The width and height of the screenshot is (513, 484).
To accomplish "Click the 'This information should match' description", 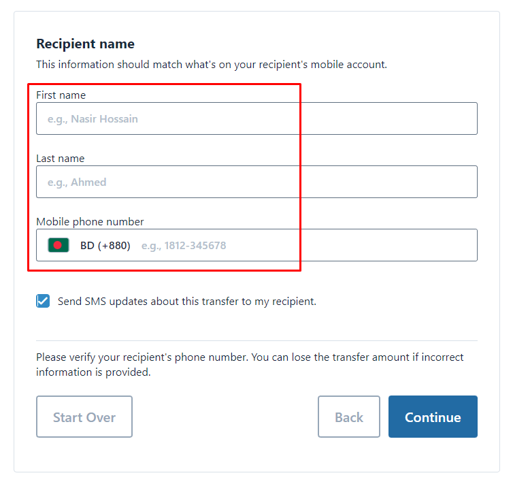I will click(x=212, y=65).
